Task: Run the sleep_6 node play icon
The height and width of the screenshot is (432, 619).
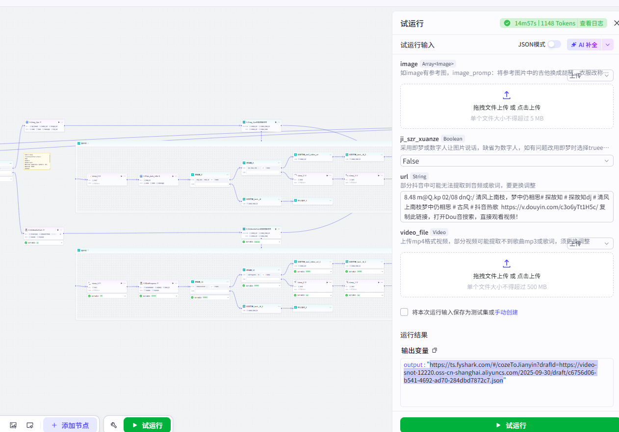Action: tap(327, 282)
